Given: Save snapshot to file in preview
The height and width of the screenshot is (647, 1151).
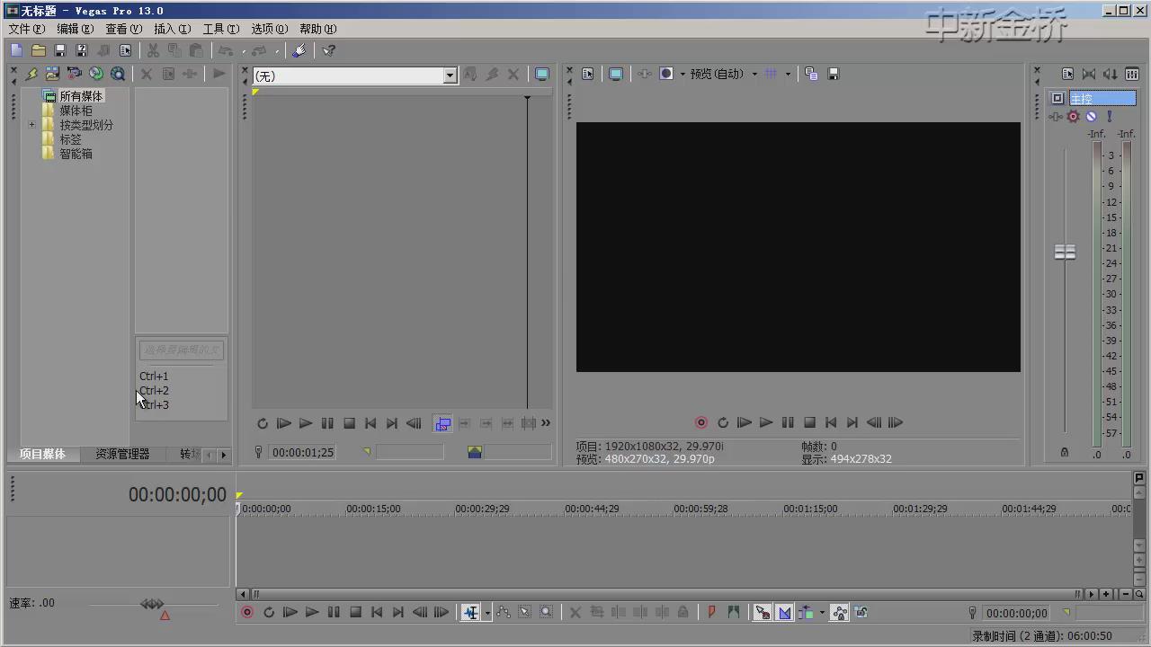Looking at the screenshot, I should pyautogui.click(x=833, y=74).
